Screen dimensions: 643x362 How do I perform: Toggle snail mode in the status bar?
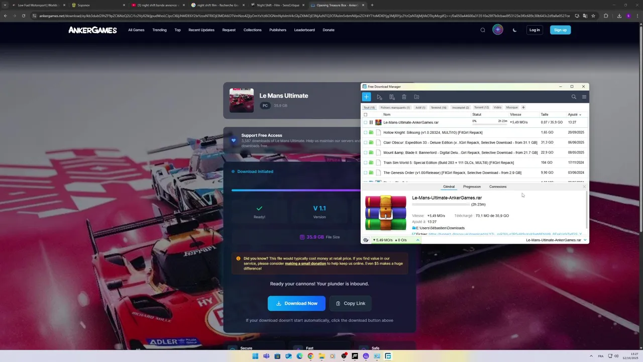point(366,240)
